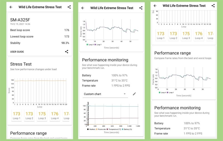This screenshot has height=141, width=223.
Task: Select Loop 4 score card in left screen
Action: pos(55,116)
